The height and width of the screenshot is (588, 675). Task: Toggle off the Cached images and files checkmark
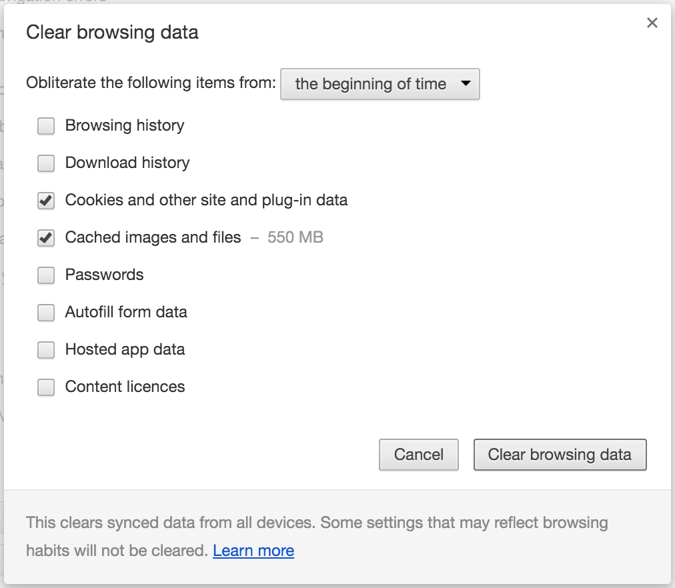pos(45,237)
